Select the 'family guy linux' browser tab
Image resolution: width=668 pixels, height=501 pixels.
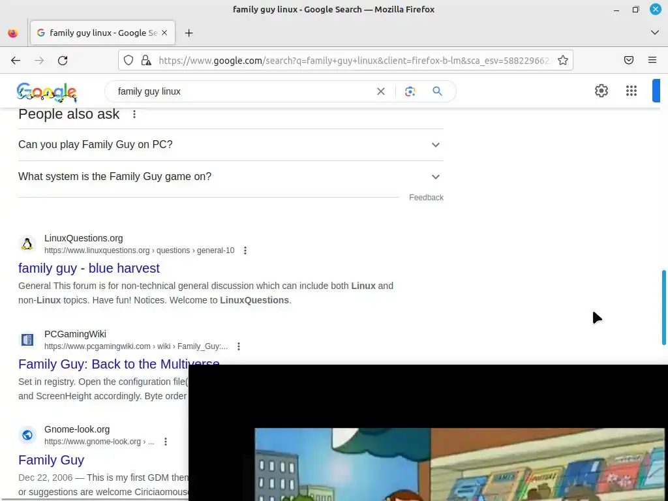(x=102, y=33)
